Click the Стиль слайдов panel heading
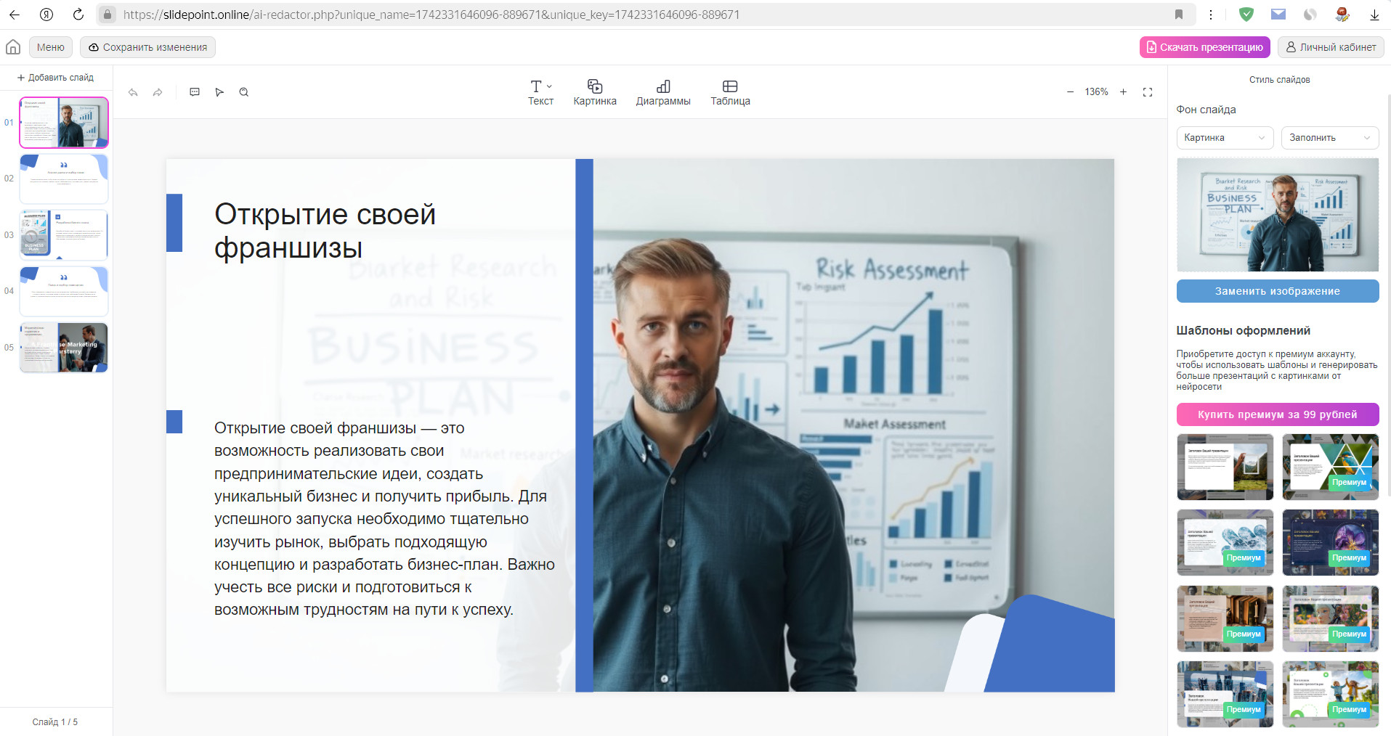The width and height of the screenshot is (1391, 736). pos(1279,80)
